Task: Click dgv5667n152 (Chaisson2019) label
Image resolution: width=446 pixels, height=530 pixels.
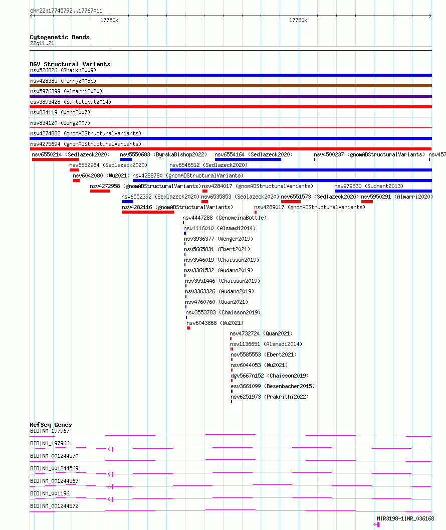Action: [x=270, y=376]
